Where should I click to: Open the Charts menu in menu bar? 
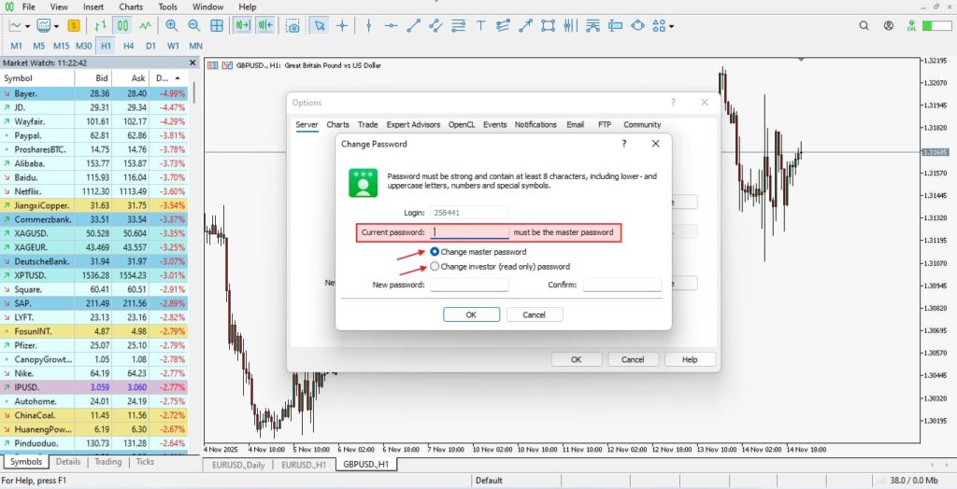pyautogui.click(x=130, y=7)
